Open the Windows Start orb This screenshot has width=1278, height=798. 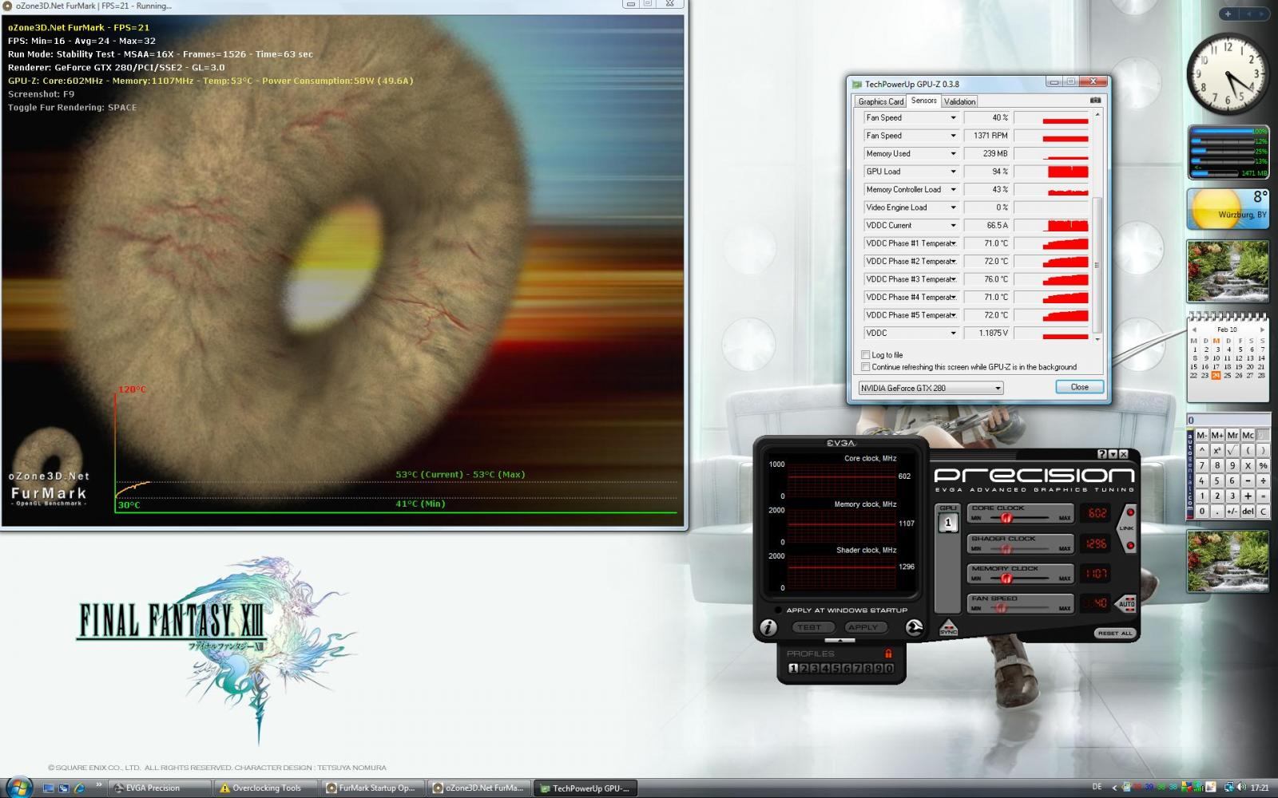18,788
